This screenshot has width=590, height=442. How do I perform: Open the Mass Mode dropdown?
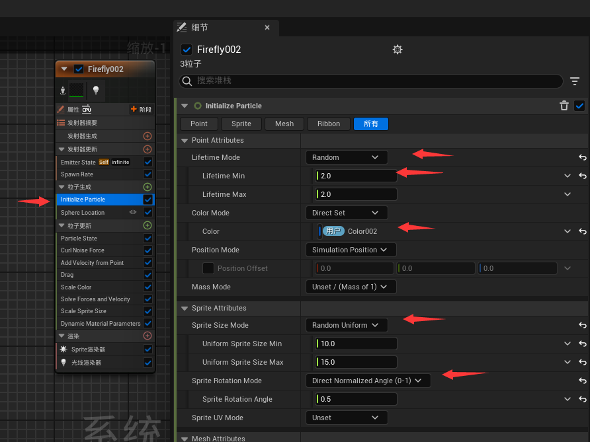351,287
